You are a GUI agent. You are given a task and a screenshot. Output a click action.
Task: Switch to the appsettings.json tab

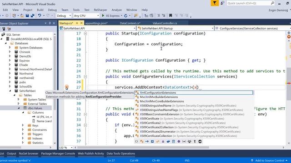[x=96, y=23]
